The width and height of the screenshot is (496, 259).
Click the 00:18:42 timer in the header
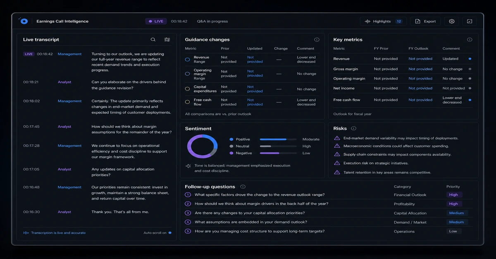click(x=179, y=21)
